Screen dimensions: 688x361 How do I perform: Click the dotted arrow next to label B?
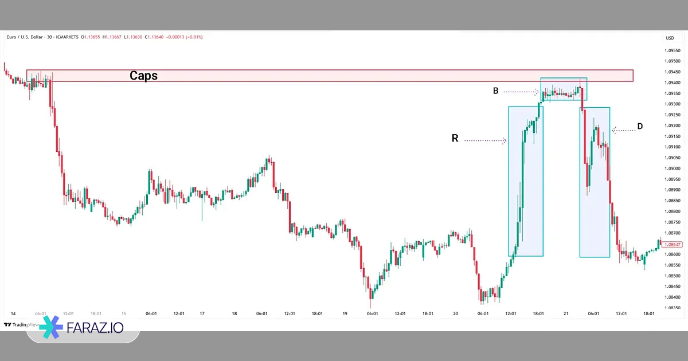(x=521, y=91)
